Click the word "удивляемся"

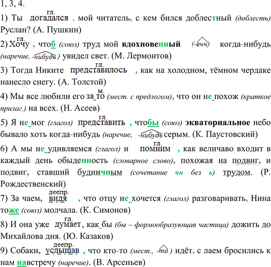[69, 149]
